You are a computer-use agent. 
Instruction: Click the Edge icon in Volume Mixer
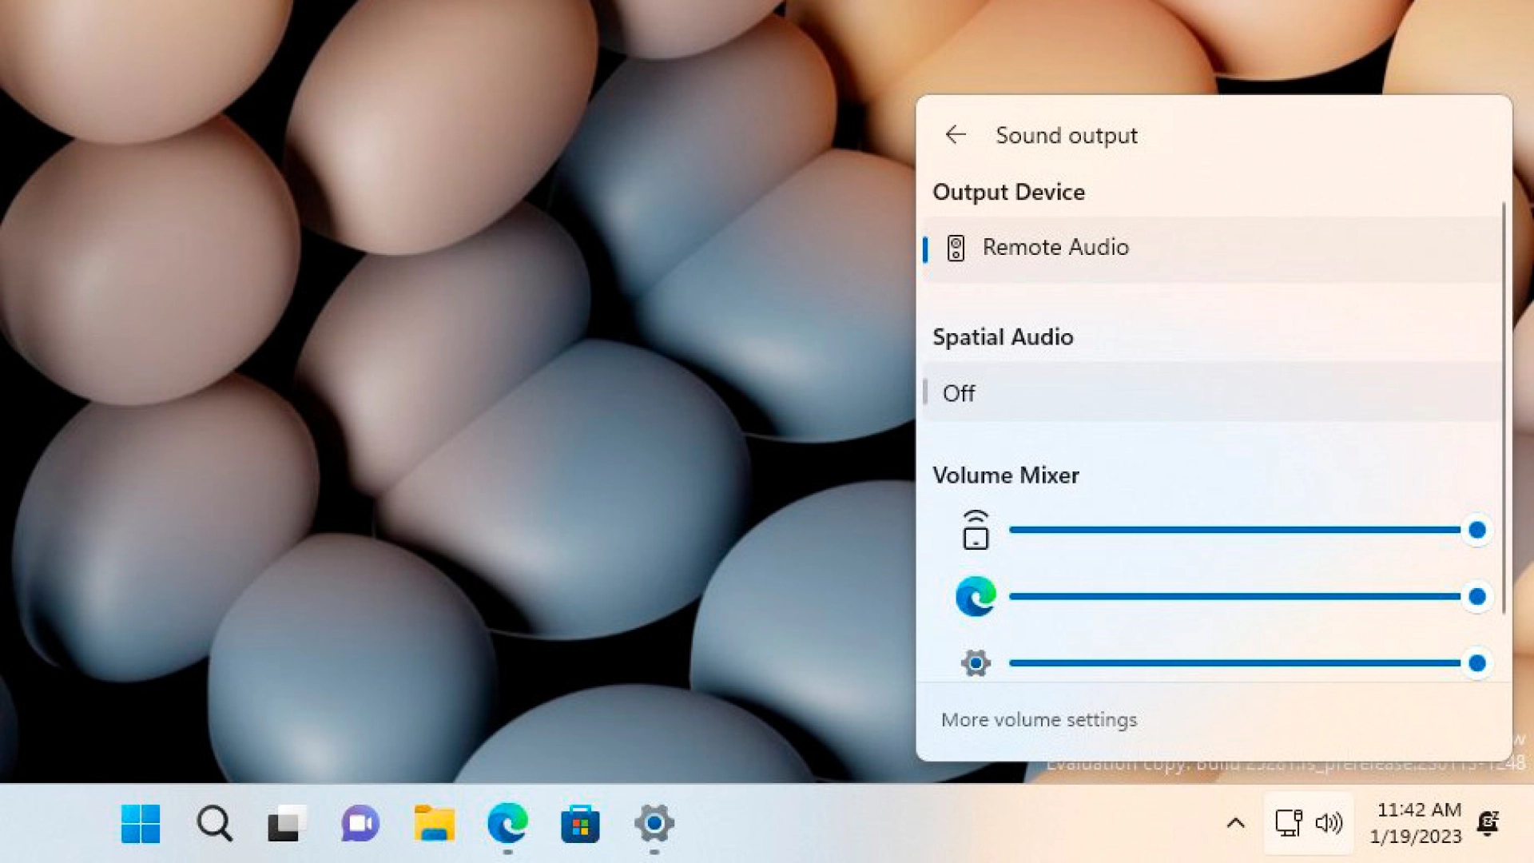point(976,597)
